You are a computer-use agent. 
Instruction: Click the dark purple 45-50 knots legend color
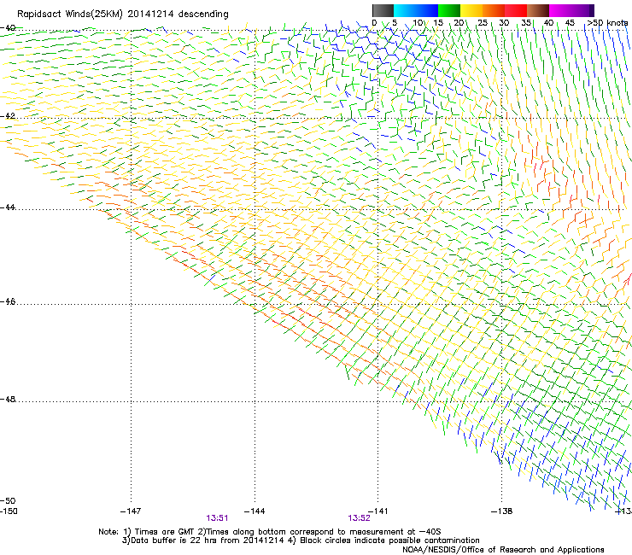tap(582, 10)
